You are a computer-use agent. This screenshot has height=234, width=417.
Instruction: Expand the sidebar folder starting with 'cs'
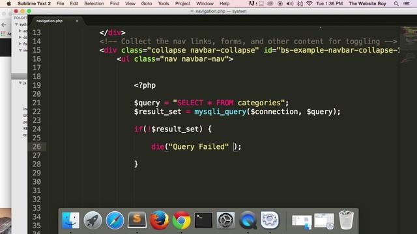point(20,38)
